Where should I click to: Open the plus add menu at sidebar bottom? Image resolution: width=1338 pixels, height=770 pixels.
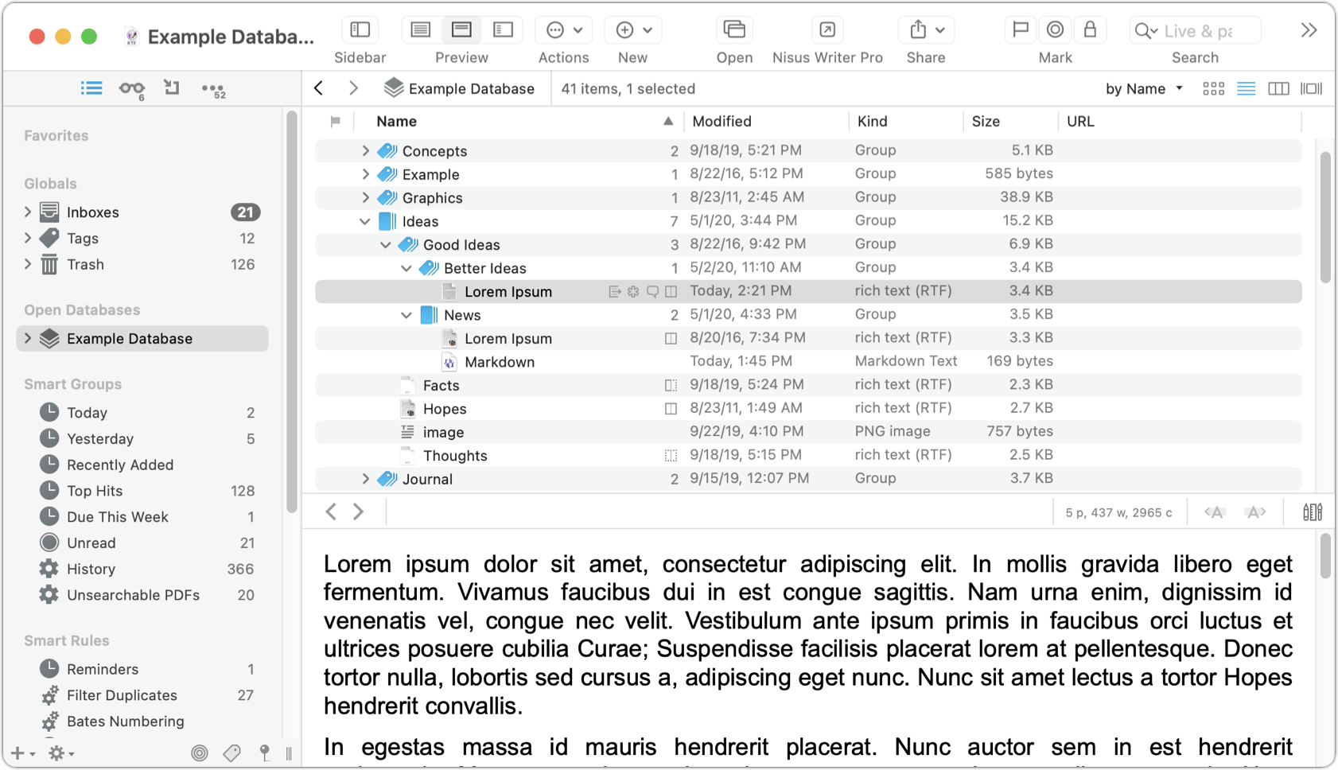pyautogui.click(x=22, y=752)
